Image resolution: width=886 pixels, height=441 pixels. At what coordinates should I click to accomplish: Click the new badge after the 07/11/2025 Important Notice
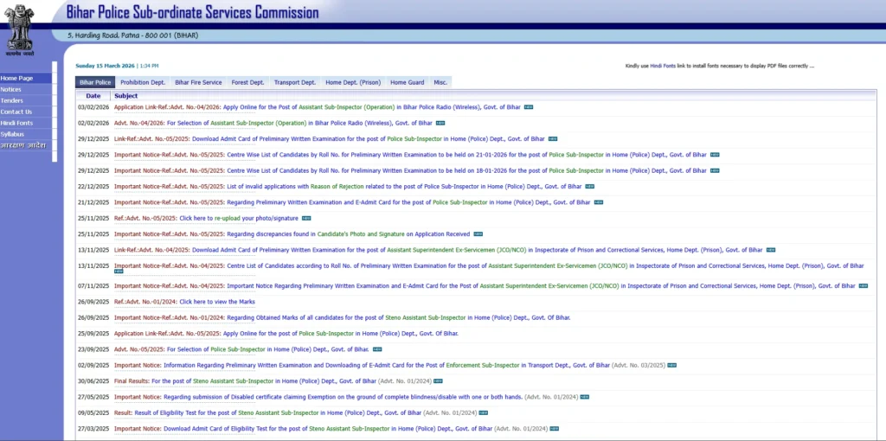[864, 286]
